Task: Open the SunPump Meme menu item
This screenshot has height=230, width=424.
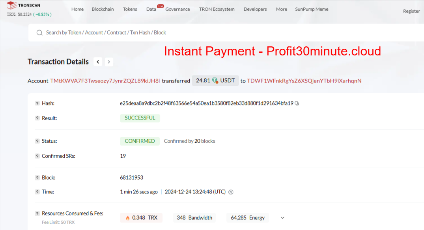Action: (x=312, y=9)
